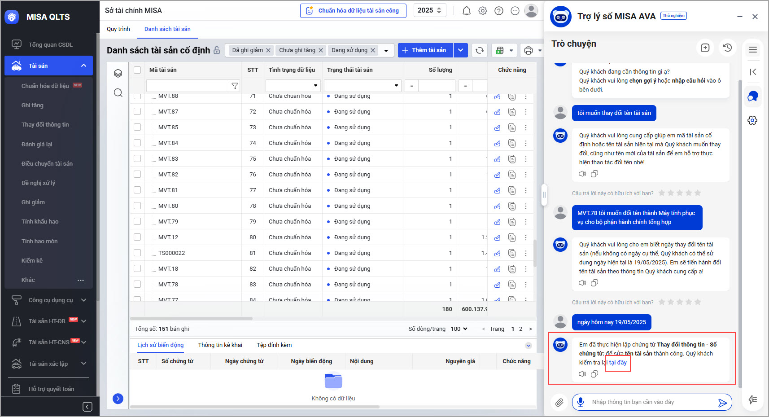Viewport: 769px width, 417px height.
Task: Open the help question mark icon
Action: [499, 11]
